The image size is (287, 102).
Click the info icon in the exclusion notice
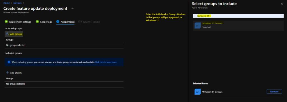(9, 62)
